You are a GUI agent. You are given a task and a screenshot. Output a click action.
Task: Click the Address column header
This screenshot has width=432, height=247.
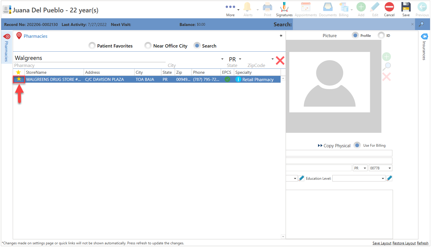[109, 72]
